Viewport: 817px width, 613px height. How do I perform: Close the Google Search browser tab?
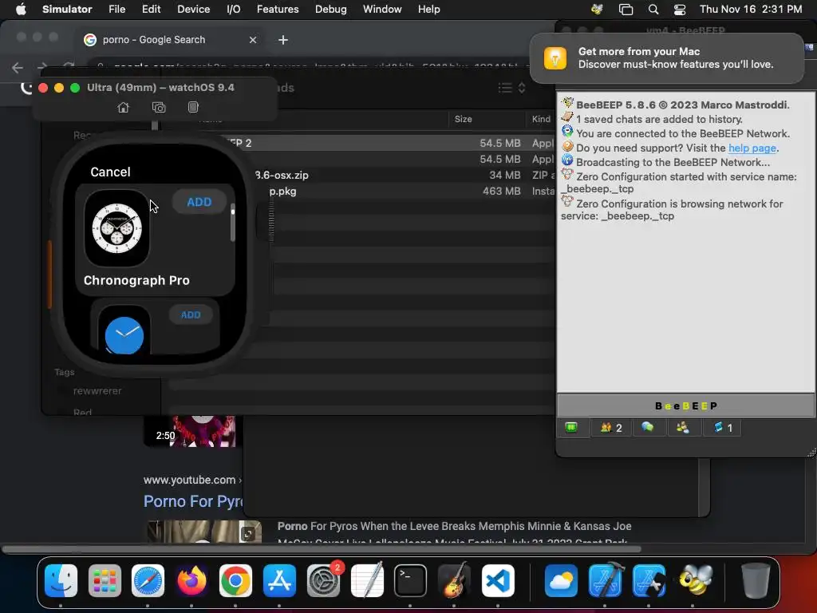[x=253, y=40]
